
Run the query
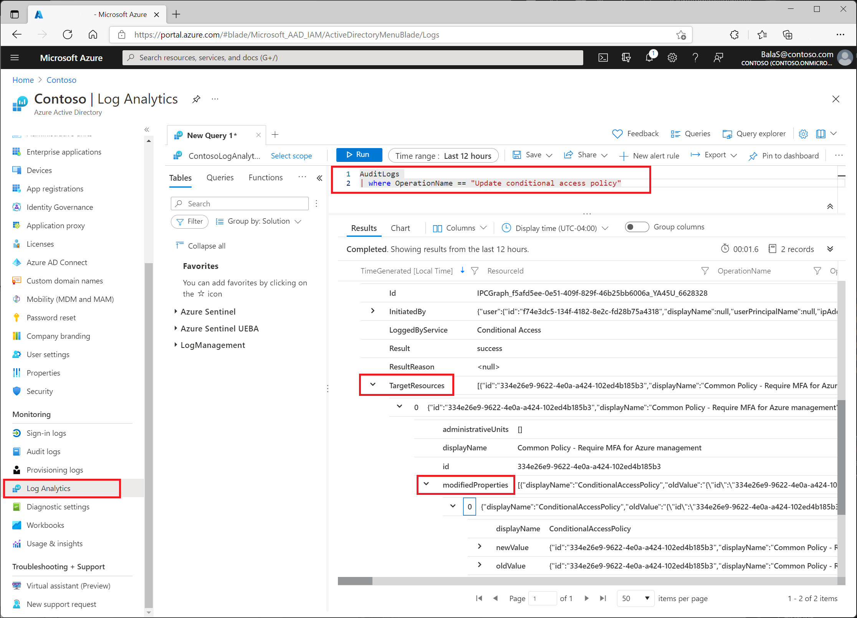[x=359, y=155]
